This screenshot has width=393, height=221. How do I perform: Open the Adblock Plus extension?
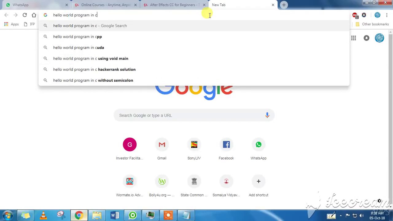click(355, 15)
